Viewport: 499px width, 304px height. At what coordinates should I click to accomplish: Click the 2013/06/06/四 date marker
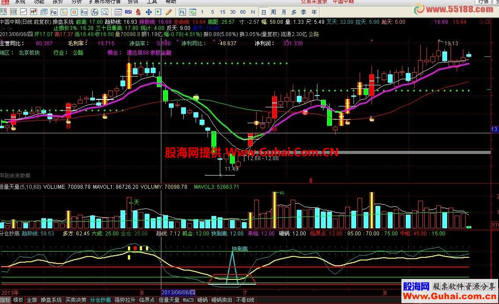pyautogui.click(x=178, y=292)
